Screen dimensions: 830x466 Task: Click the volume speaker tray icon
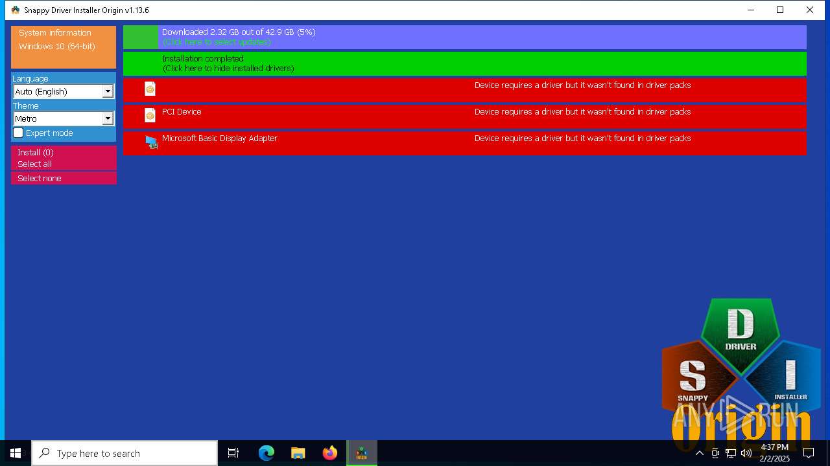point(746,453)
